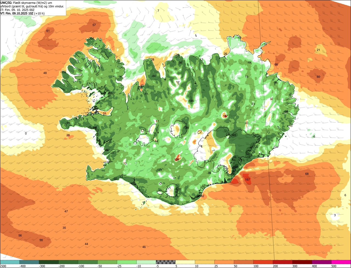This screenshot has height=268, width=351.
Task: Click the legend swatch between 200 and 300
Action: coord(282,262)
